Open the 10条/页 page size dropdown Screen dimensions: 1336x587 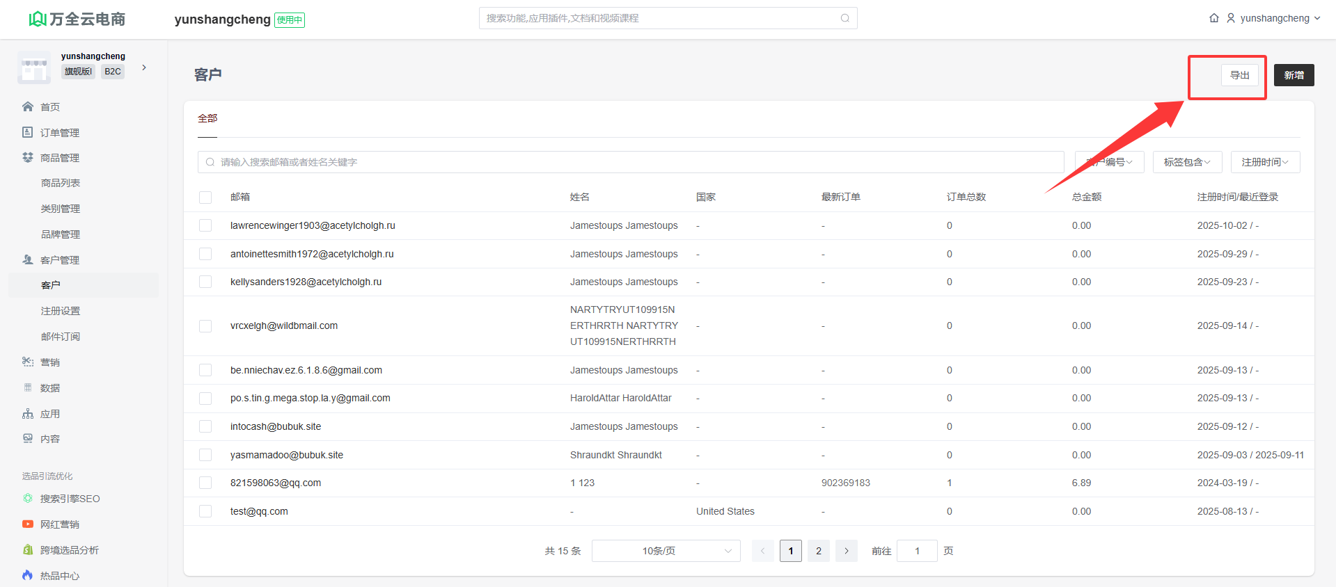point(666,551)
